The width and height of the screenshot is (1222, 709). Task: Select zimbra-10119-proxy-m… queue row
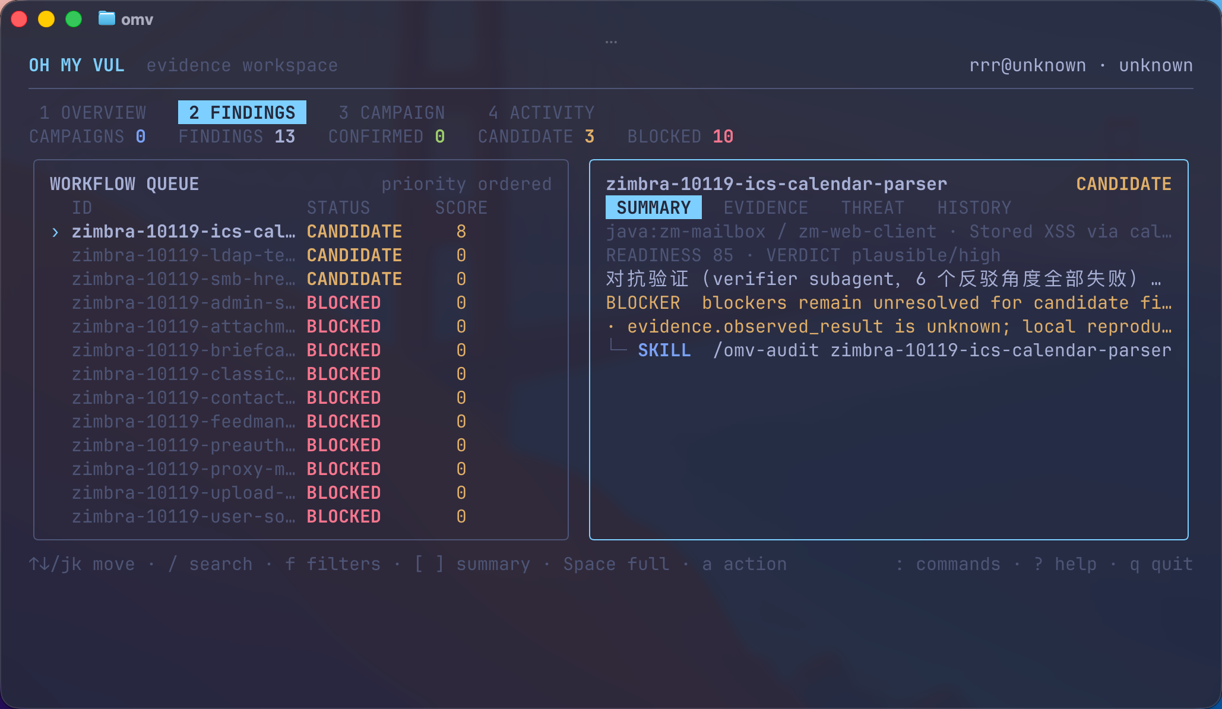pos(301,469)
